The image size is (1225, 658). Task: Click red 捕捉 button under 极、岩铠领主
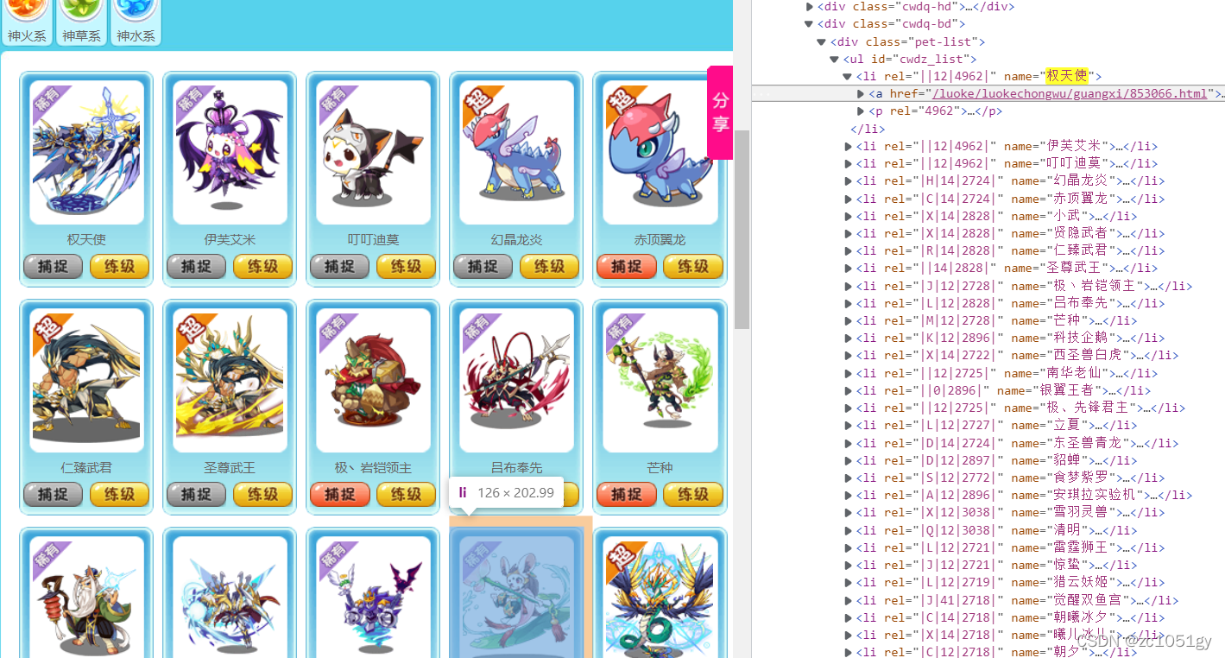click(x=339, y=495)
